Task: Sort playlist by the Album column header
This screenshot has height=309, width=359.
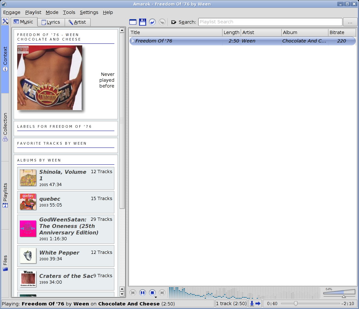Action: click(x=305, y=32)
